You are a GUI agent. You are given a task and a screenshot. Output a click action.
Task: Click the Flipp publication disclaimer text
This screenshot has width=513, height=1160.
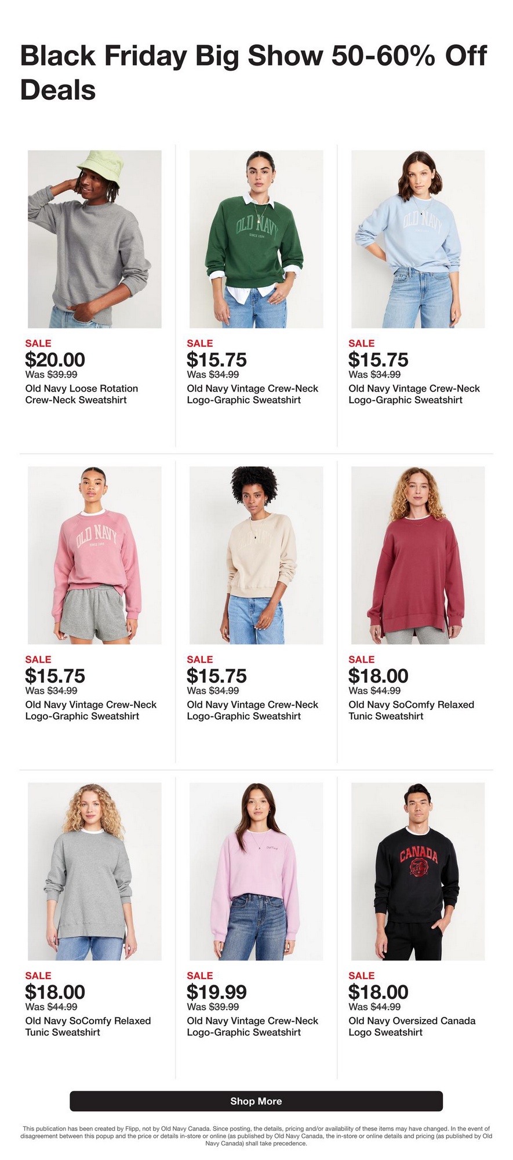click(x=256, y=1136)
